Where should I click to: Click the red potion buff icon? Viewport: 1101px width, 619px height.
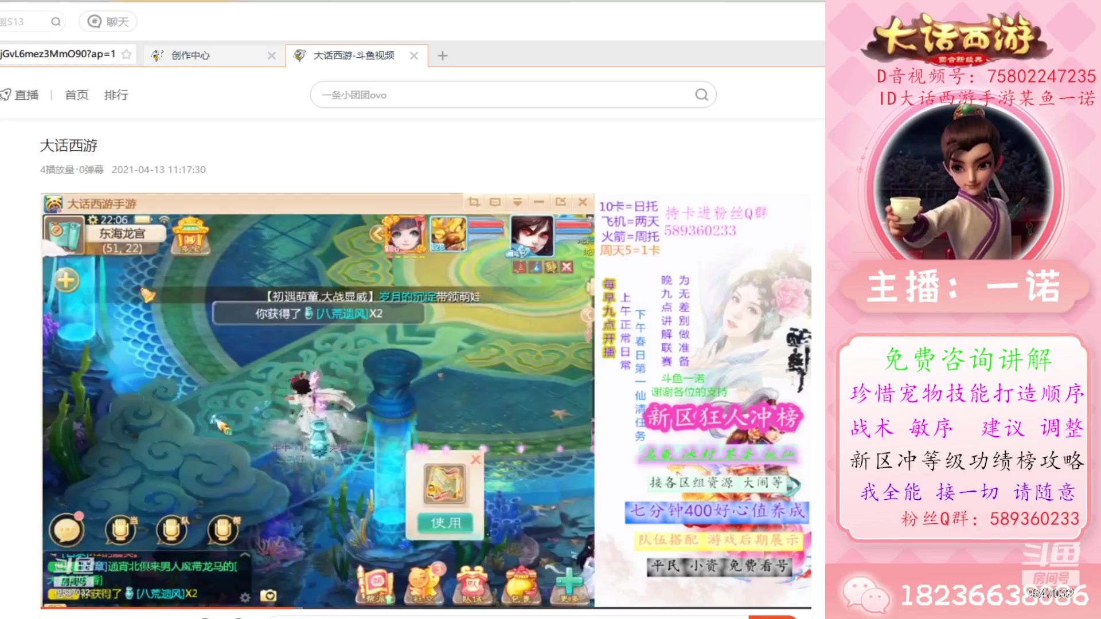[519, 267]
